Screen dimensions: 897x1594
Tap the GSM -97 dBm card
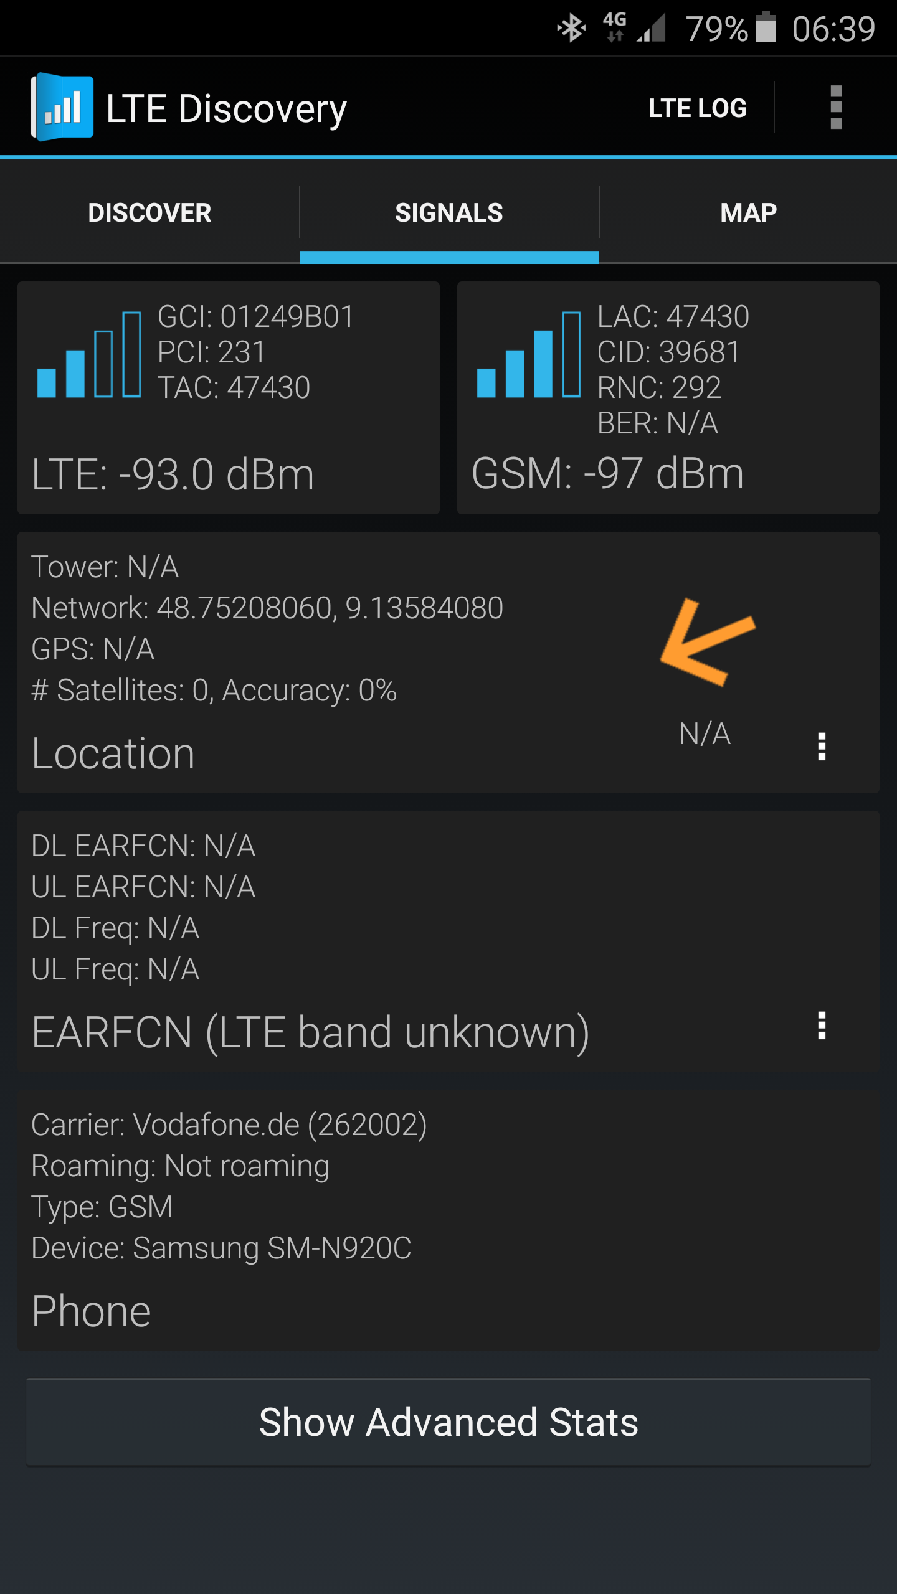[x=668, y=398]
